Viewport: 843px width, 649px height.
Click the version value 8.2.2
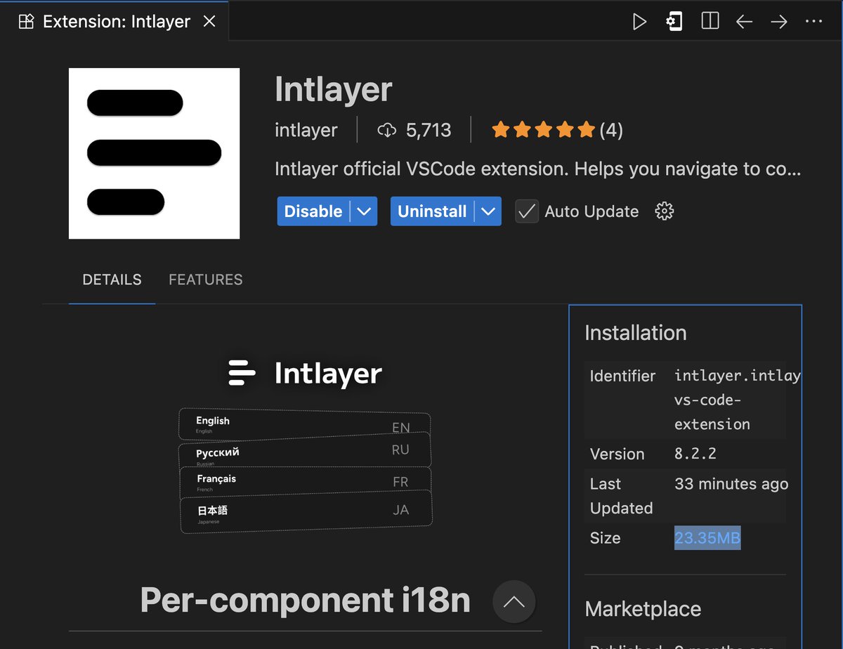[695, 454]
